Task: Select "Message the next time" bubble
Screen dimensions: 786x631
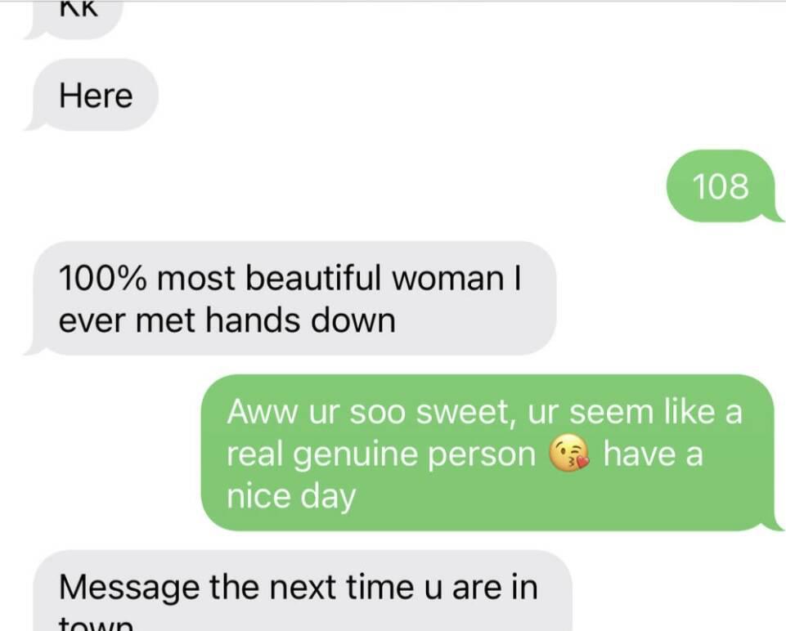Action: coord(301,591)
